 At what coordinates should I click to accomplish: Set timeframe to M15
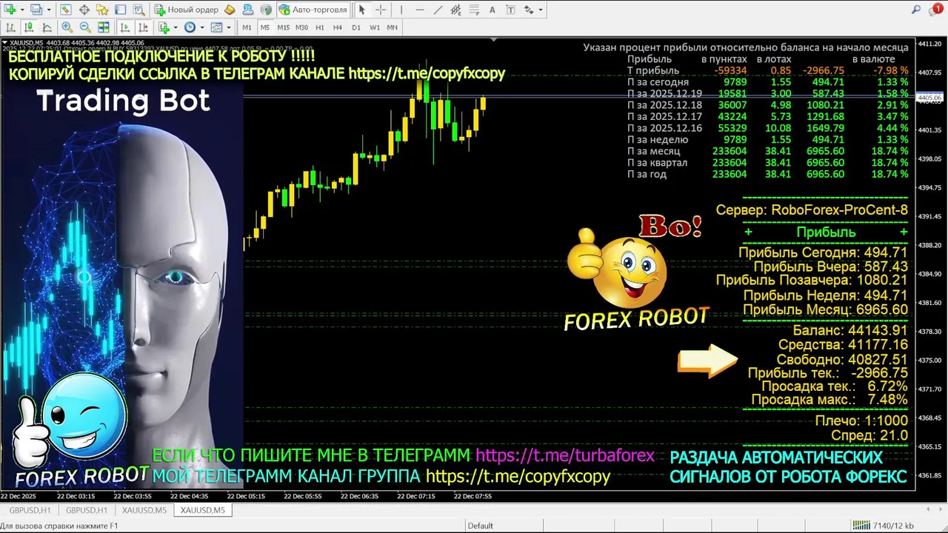(x=283, y=27)
